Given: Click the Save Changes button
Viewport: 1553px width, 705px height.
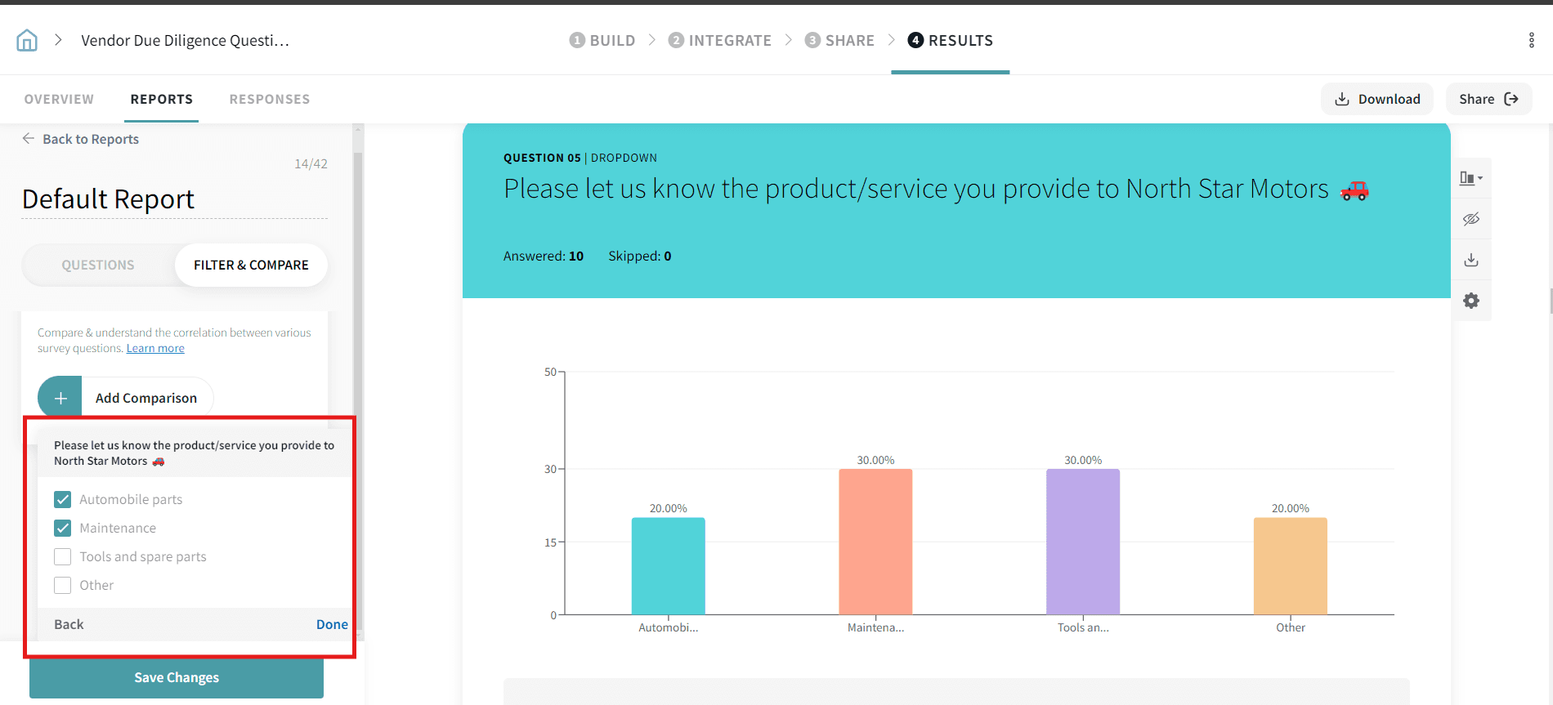Looking at the screenshot, I should pyautogui.click(x=177, y=677).
